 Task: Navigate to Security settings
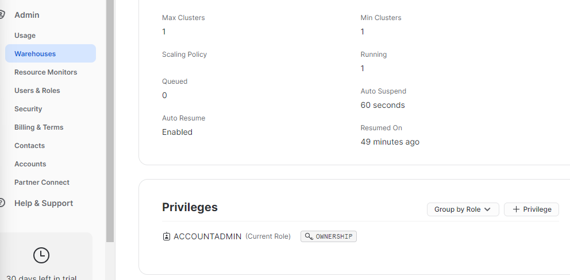(28, 108)
